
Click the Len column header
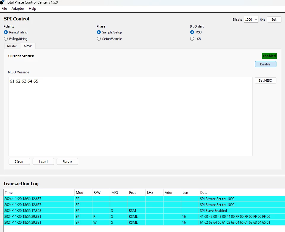tap(190, 193)
